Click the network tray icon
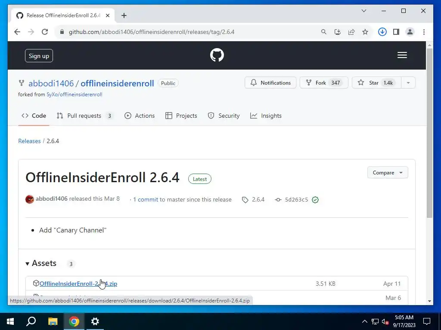Screen dimensions: 441x330 [375, 321]
